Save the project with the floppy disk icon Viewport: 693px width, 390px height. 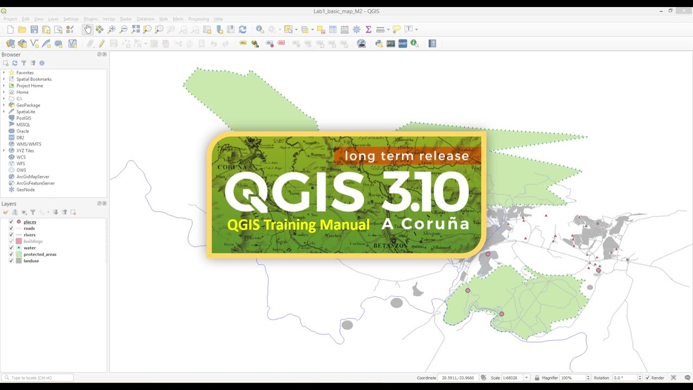click(34, 29)
